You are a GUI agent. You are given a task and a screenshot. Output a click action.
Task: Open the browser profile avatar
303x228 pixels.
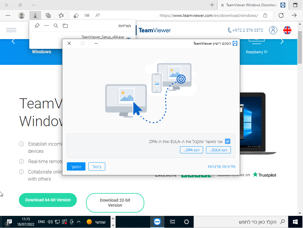(x=22, y=15)
